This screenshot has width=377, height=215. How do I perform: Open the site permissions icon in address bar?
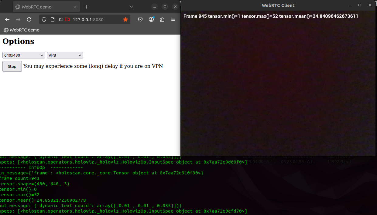click(x=61, y=19)
